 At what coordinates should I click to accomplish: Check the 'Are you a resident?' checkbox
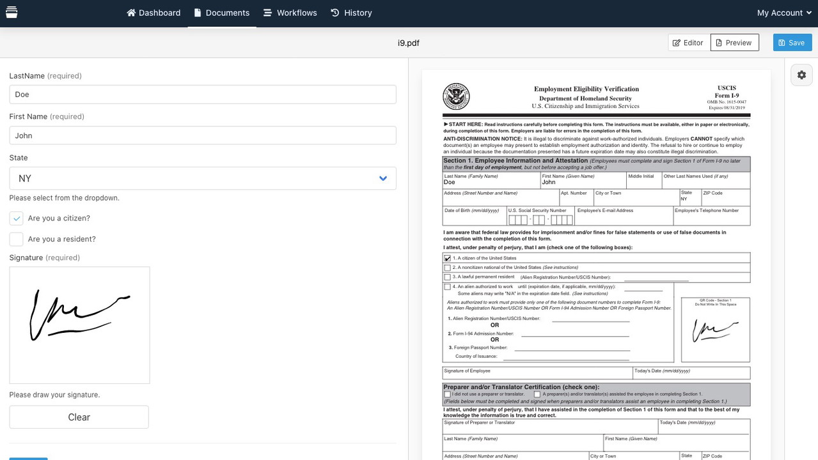pyautogui.click(x=17, y=239)
